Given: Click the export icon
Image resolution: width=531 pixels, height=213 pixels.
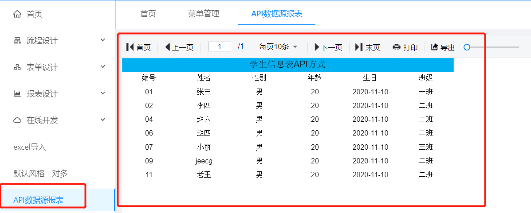Looking at the screenshot, I should (x=434, y=47).
